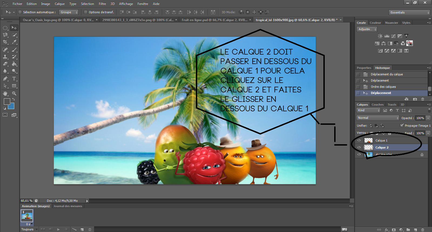Viewport: 432px width, 232px height.
Task: Open the Toujours looping options dropdown
Action: pos(29,229)
